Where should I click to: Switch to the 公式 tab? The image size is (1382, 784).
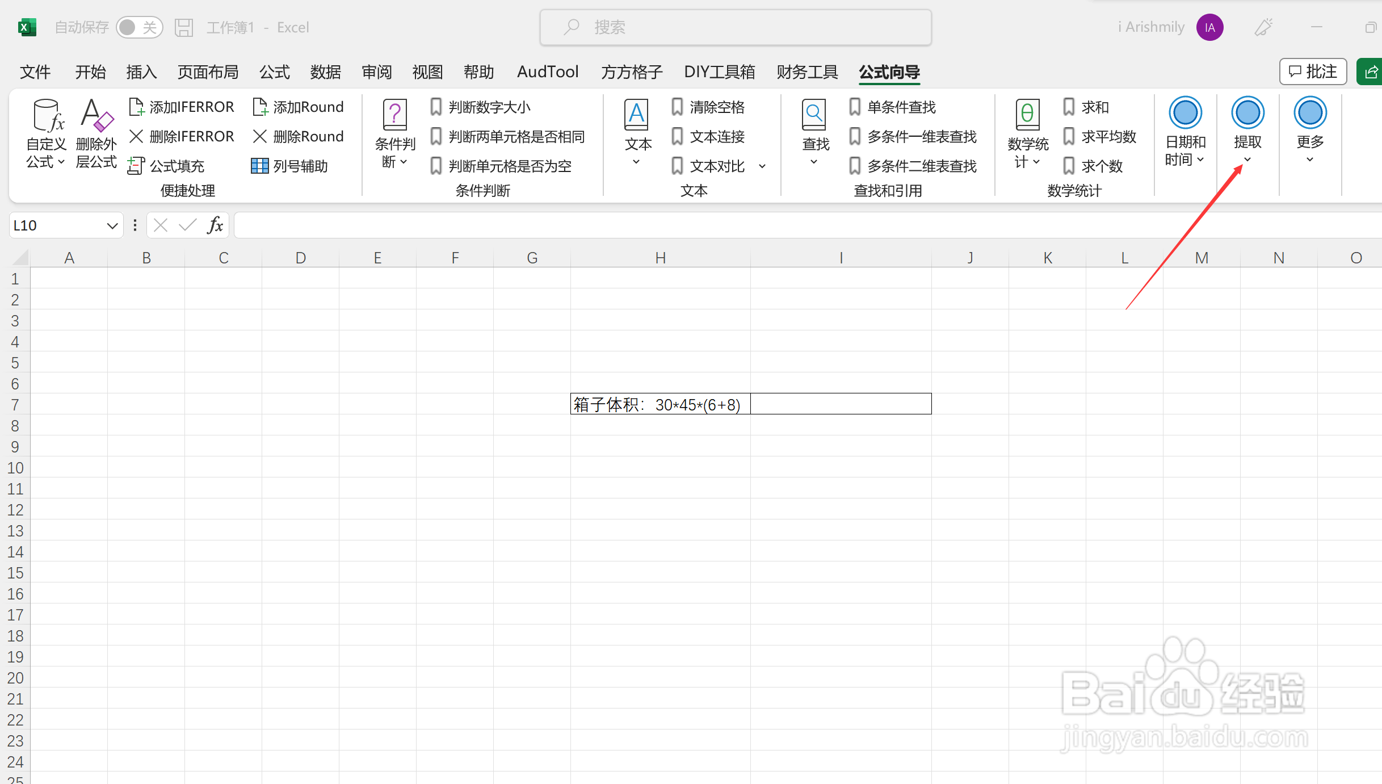click(275, 72)
